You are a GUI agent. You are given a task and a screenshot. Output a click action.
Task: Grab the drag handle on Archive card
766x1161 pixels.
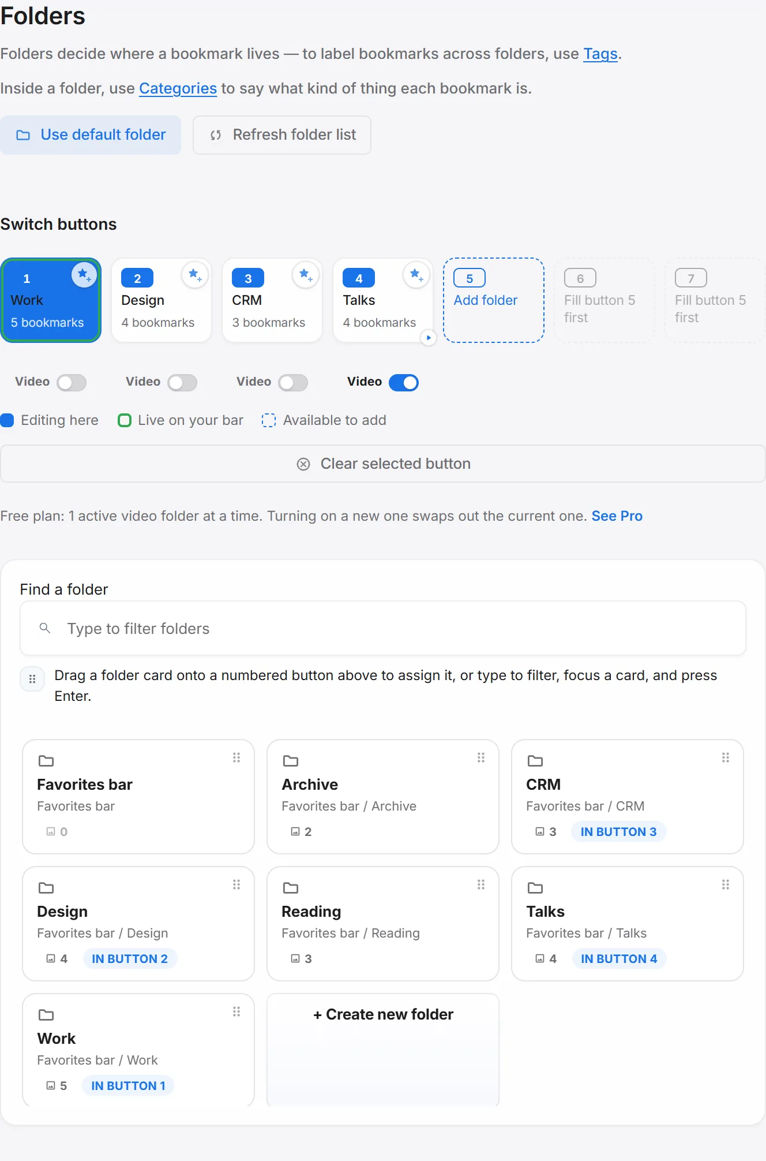point(481,757)
